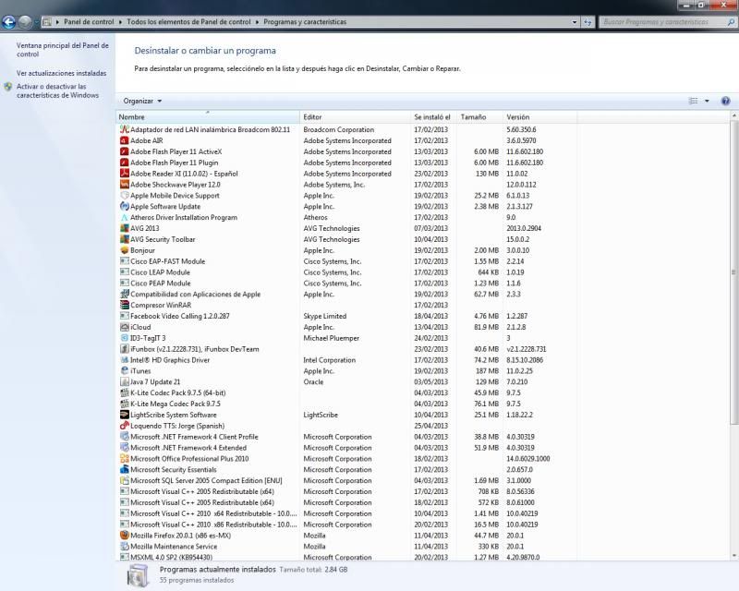Click Panel de control breadcrumb
This screenshot has width=739, height=591.
coord(89,21)
